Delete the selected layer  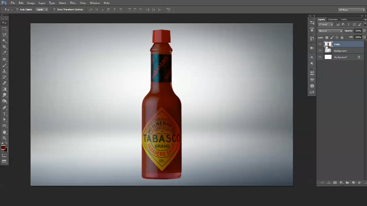tap(360, 183)
